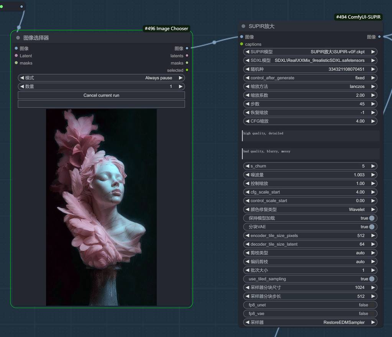Viewport: 392px width, 337px height.
Task: Click the masks input port on Image Chooser
Action: (x=16, y=63)
